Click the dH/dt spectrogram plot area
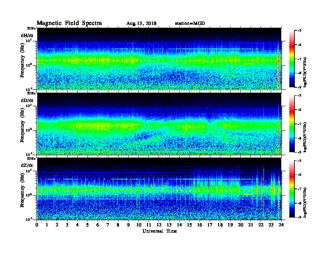The width and height of the screenshot is (335, 258). tap(159, 59)
